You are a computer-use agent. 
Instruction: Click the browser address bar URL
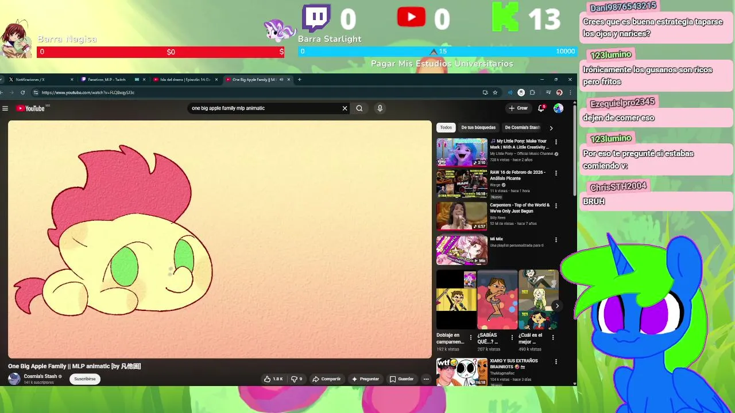(88, 92)
